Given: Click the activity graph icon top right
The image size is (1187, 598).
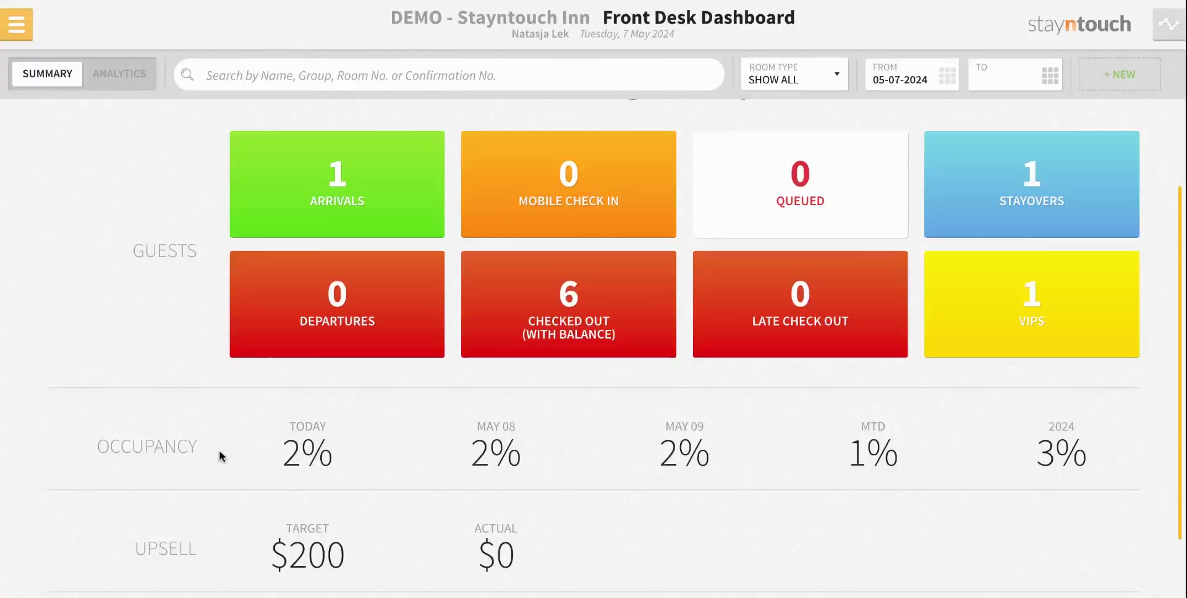Looking at the screenshot, I should [1168, 25].
